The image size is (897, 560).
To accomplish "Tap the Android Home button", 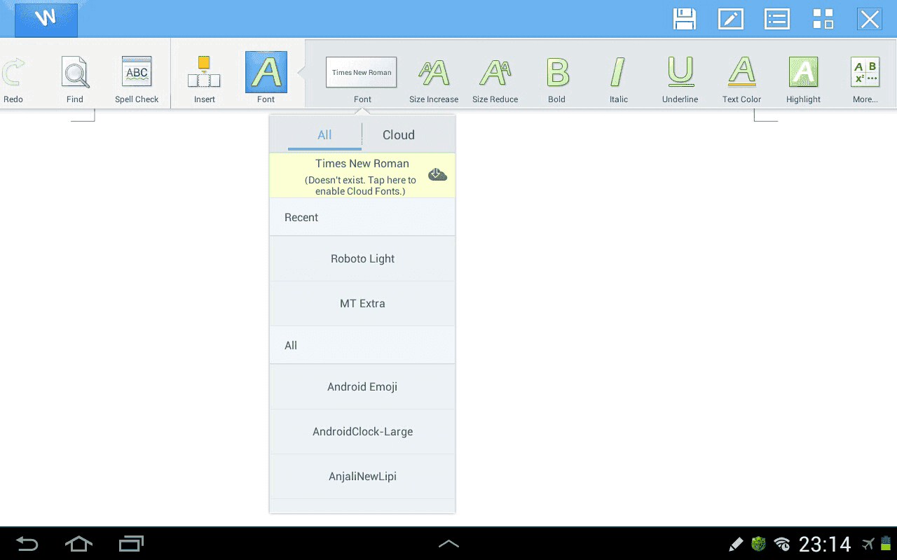I will 78,544.
